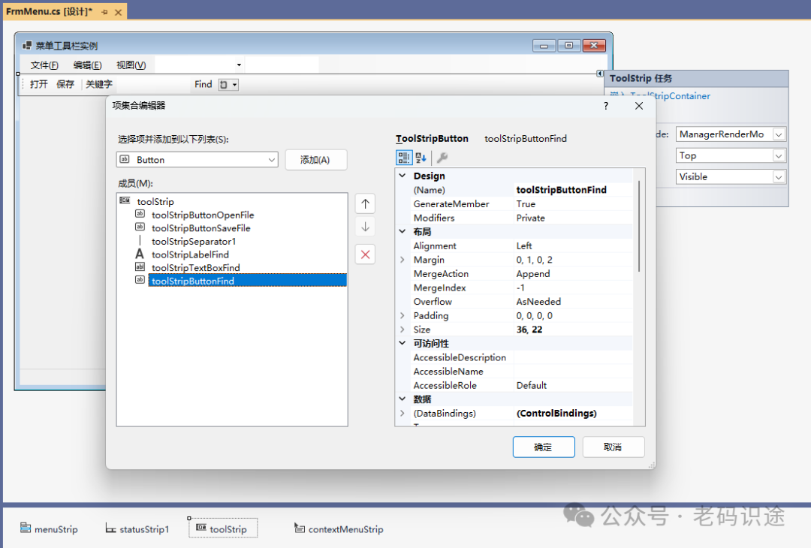Click the toolStripButtonOpenFile item icon
Viewport: 811px width, 548px height.
click(x=140, y=214)
